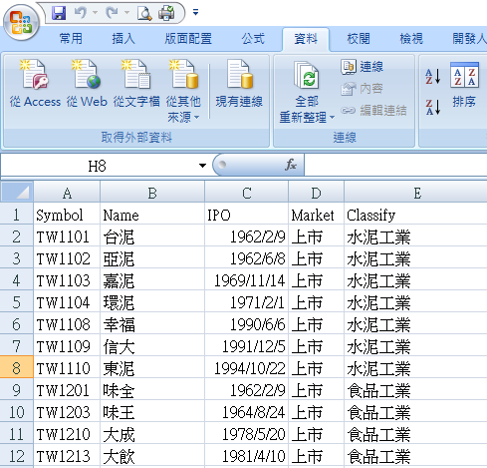Select cell containing TW1101
The image size is (487, 468).
click(67, 236)
